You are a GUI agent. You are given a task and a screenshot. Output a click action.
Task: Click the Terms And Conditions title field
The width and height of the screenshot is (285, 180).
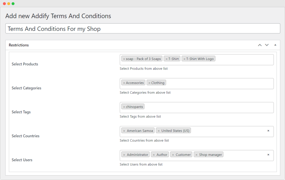pos(142,29)
